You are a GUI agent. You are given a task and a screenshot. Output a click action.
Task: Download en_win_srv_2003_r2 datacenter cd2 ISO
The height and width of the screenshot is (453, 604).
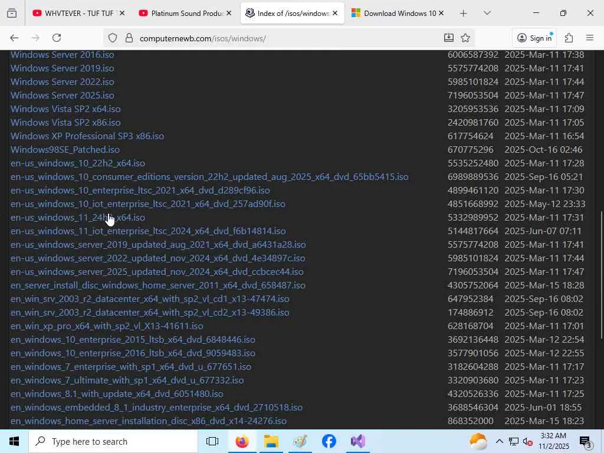tap(150, 313)
